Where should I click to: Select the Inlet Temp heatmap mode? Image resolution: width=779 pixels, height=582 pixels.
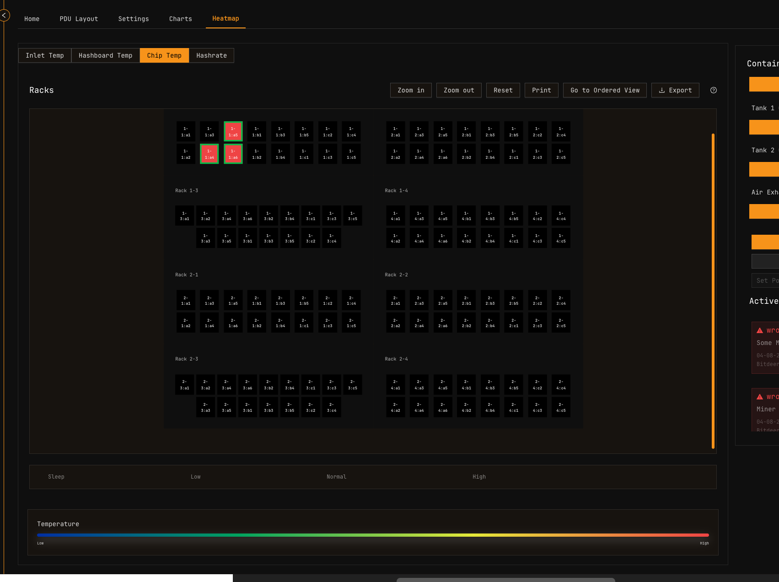45,55
